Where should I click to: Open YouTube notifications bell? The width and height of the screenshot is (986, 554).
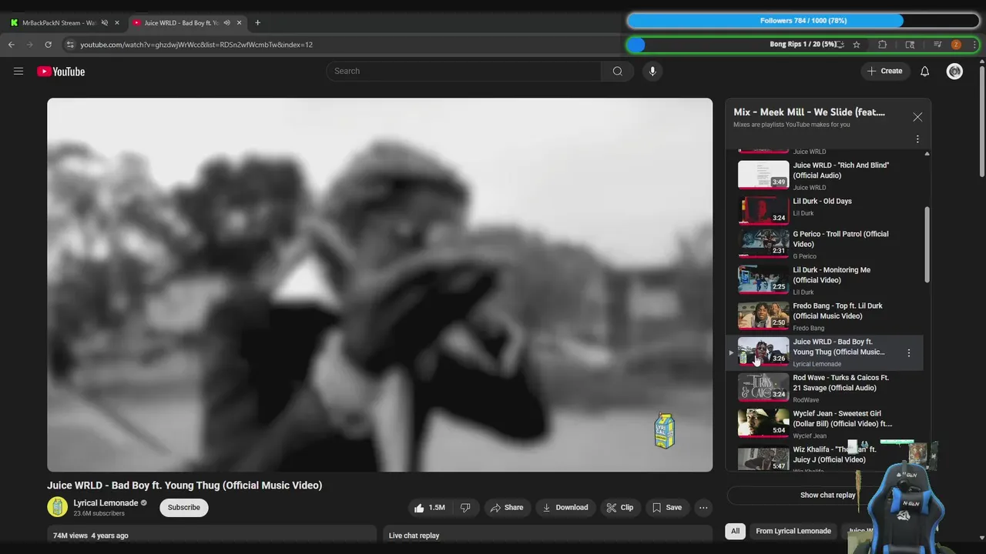925,71
